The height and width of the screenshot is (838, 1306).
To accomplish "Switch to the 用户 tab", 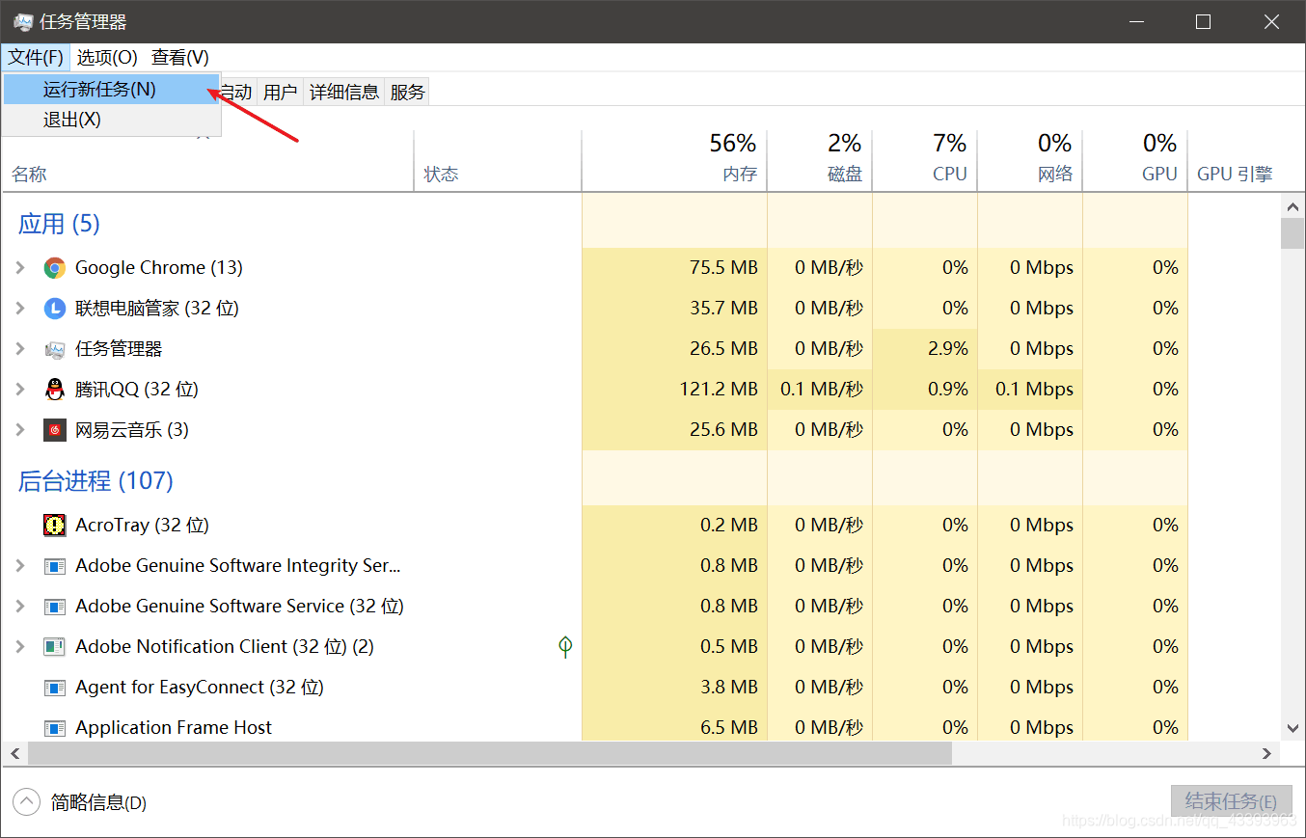I will coord(280,92).
